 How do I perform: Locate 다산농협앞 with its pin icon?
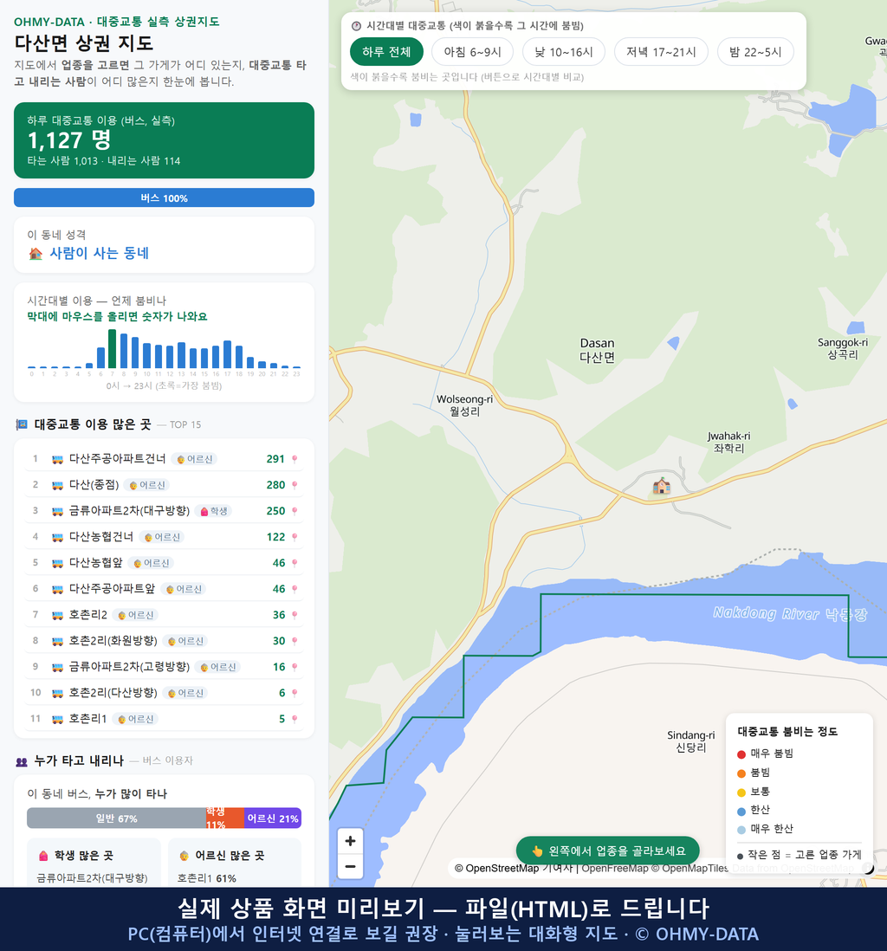coord(295,564)
